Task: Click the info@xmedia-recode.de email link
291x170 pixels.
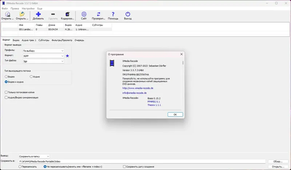Action: (x=134, y=93)
